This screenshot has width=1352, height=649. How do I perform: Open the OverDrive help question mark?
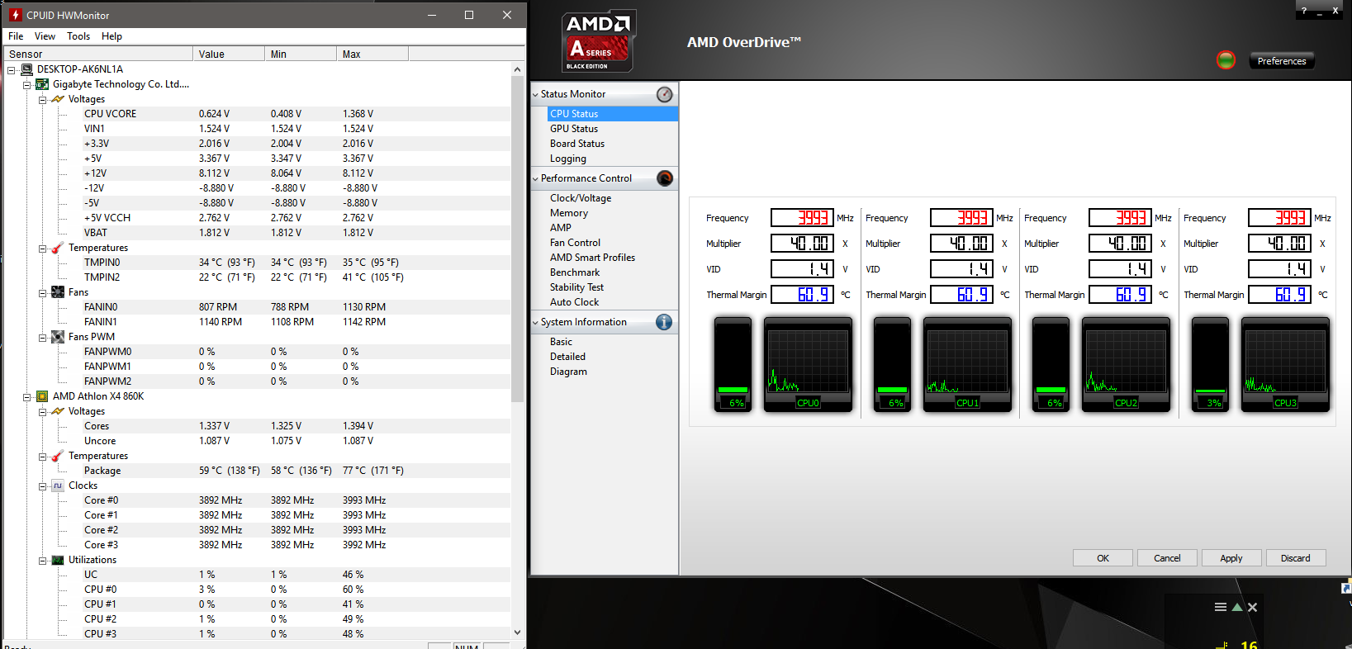[x=1304, y=11]
